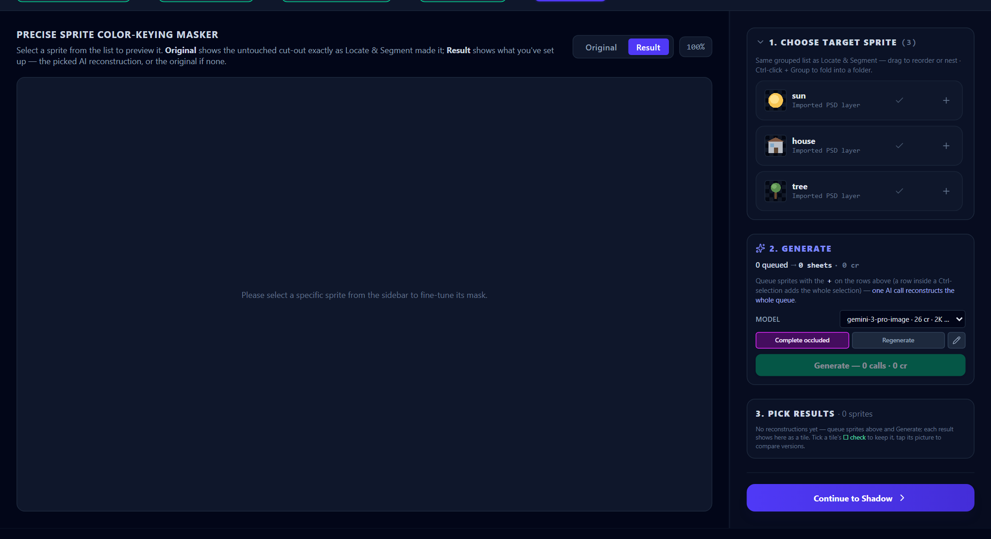This screenshot has height=539, width=991.
Task: Queue the sun sprite with its plus icon
Action: pos(946,100)
